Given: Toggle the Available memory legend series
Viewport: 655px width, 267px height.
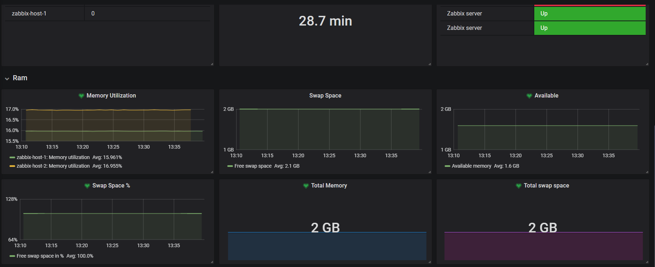Looking at the screenshot, I should pos(471,166).
